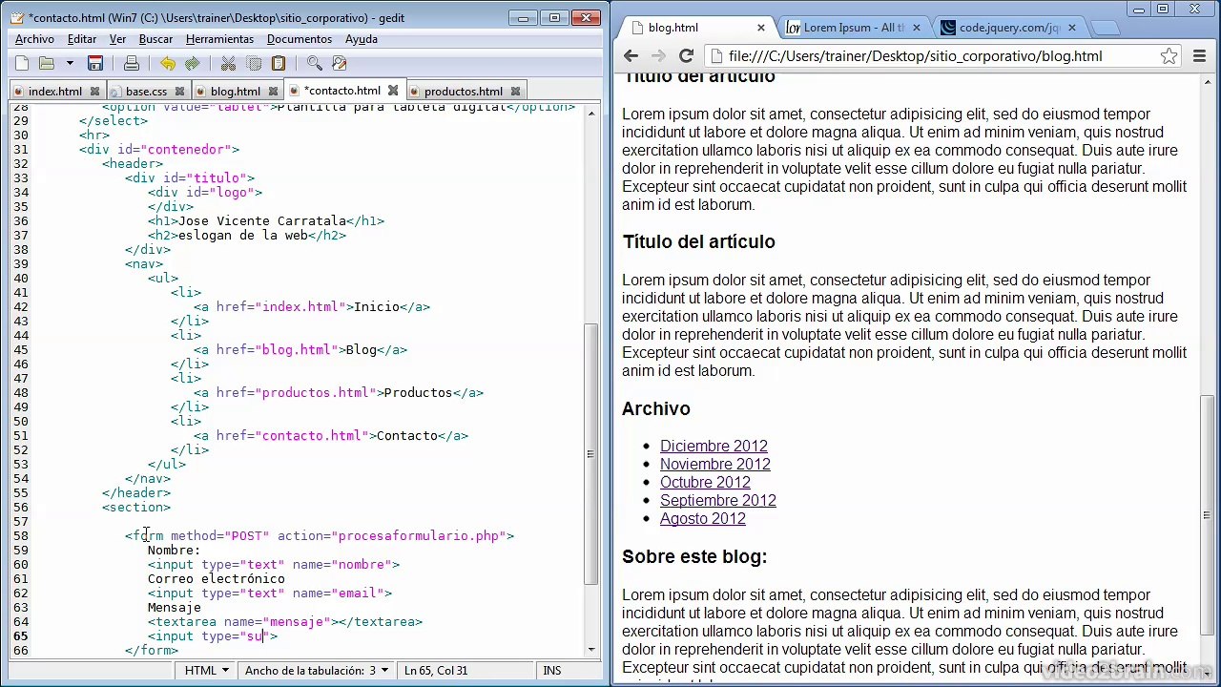This screenshot has height=687, width=1221.
Task: Open a new Chrome tab
Action: pos(1104,29)
